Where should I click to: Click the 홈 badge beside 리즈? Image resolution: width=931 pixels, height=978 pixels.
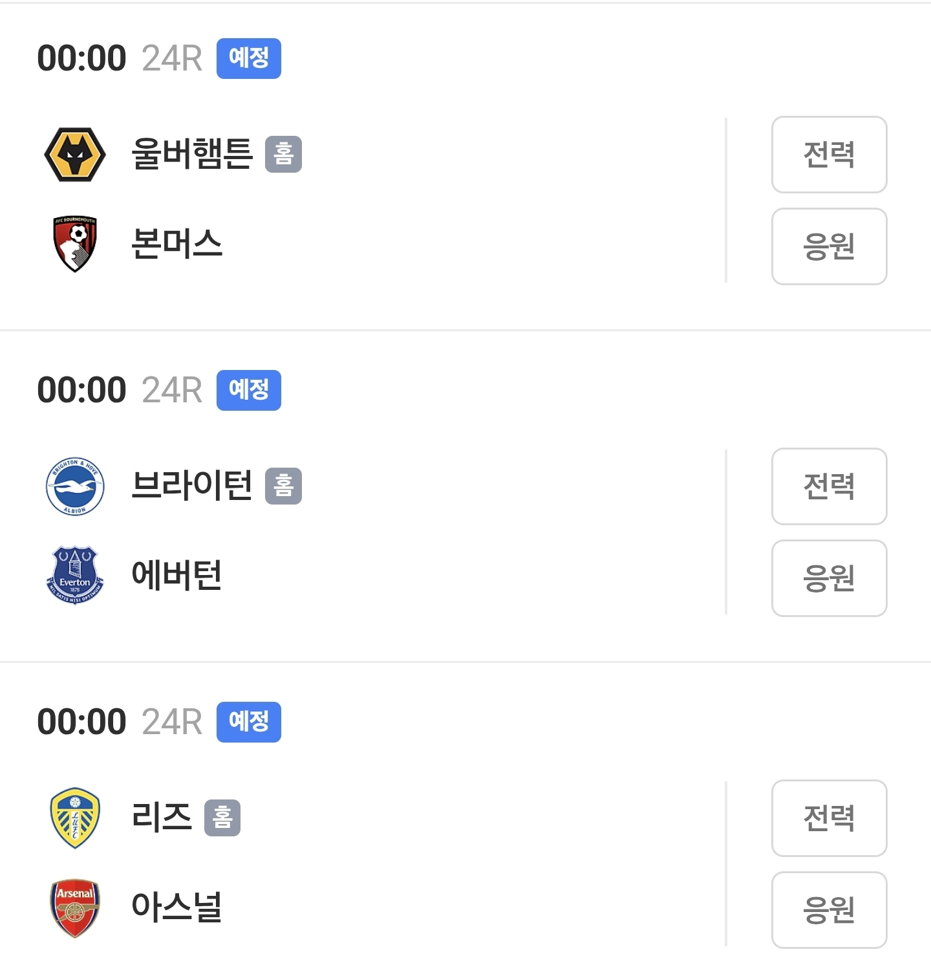point(222,818)
